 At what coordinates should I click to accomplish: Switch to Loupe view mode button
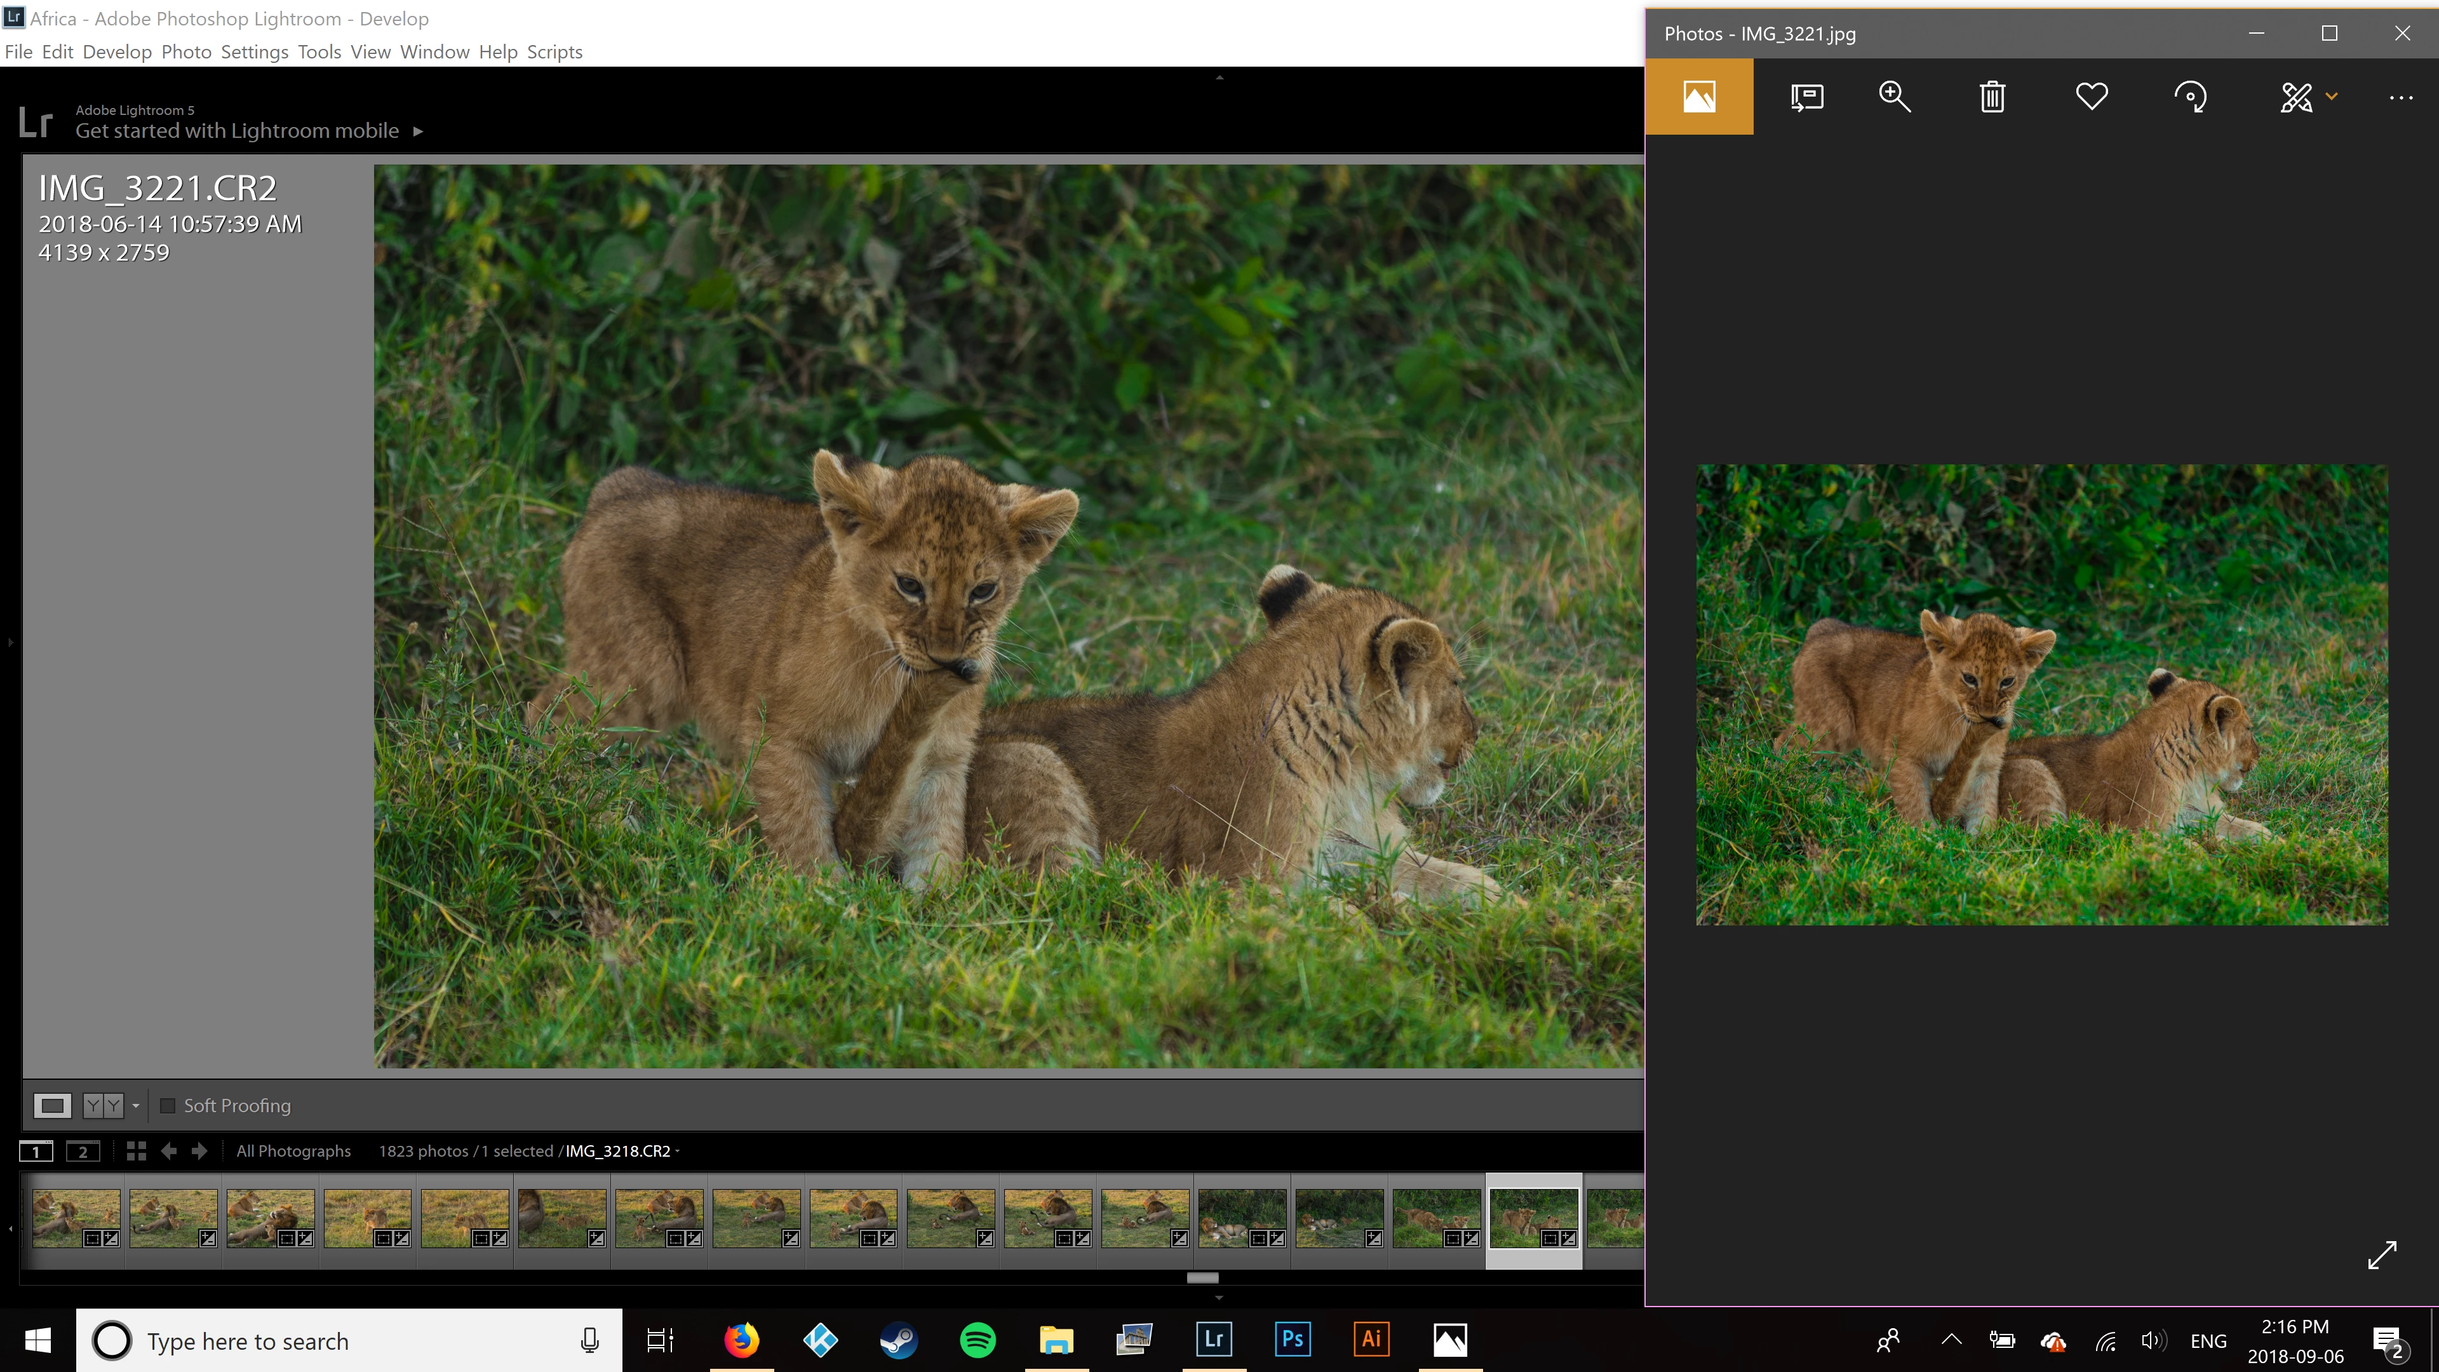pos(53,1105)
